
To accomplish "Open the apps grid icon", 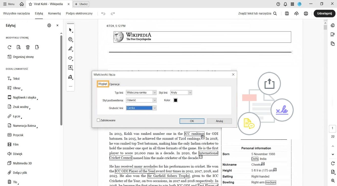I will pyautogui.click(x=293, y=4).
